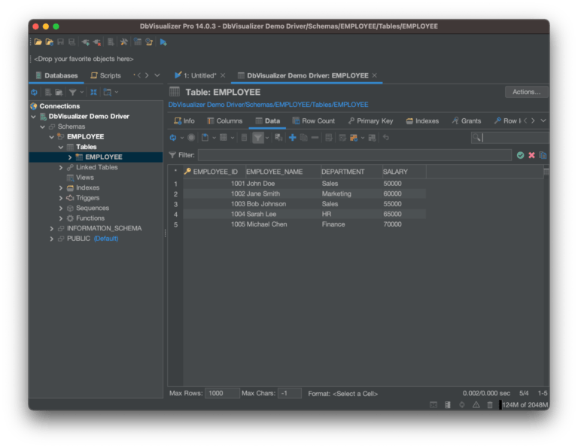Open the Row Count tab
Image resolution: width=578 pixels, height=448 pixels.
point(314,121)
